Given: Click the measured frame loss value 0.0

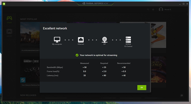Looking at the screenshot, I should (x=85, y=71).
